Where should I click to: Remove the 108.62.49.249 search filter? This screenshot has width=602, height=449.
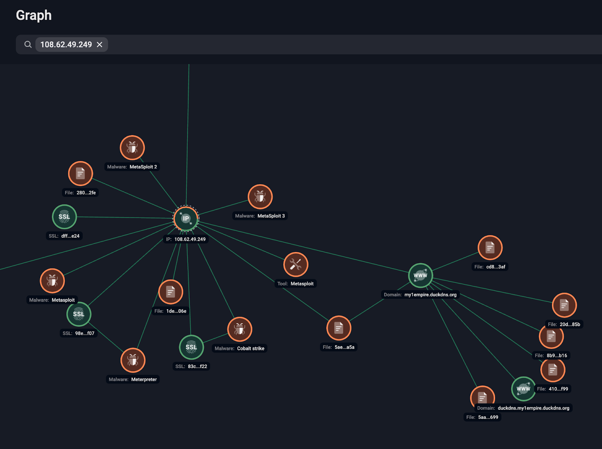point(99,44)
